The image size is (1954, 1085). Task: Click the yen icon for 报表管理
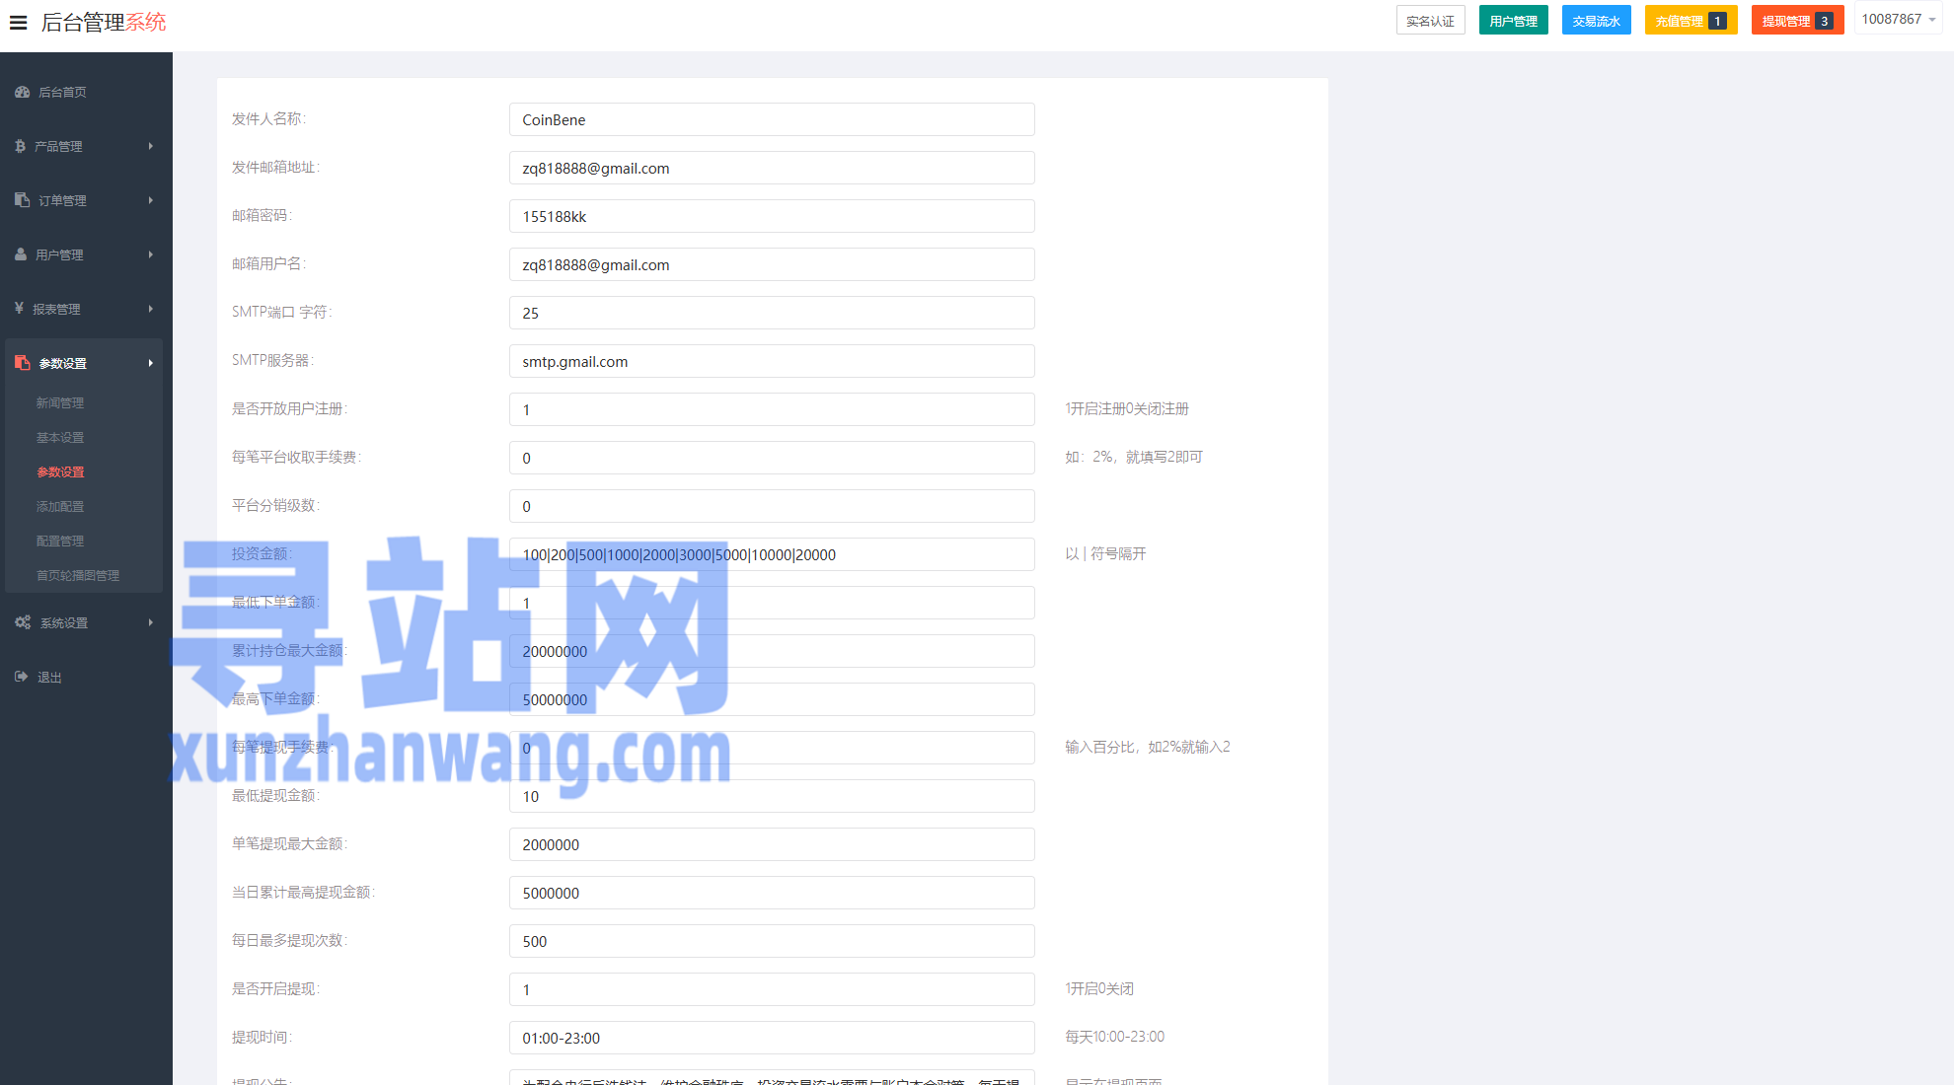click(x=19, y=309)
